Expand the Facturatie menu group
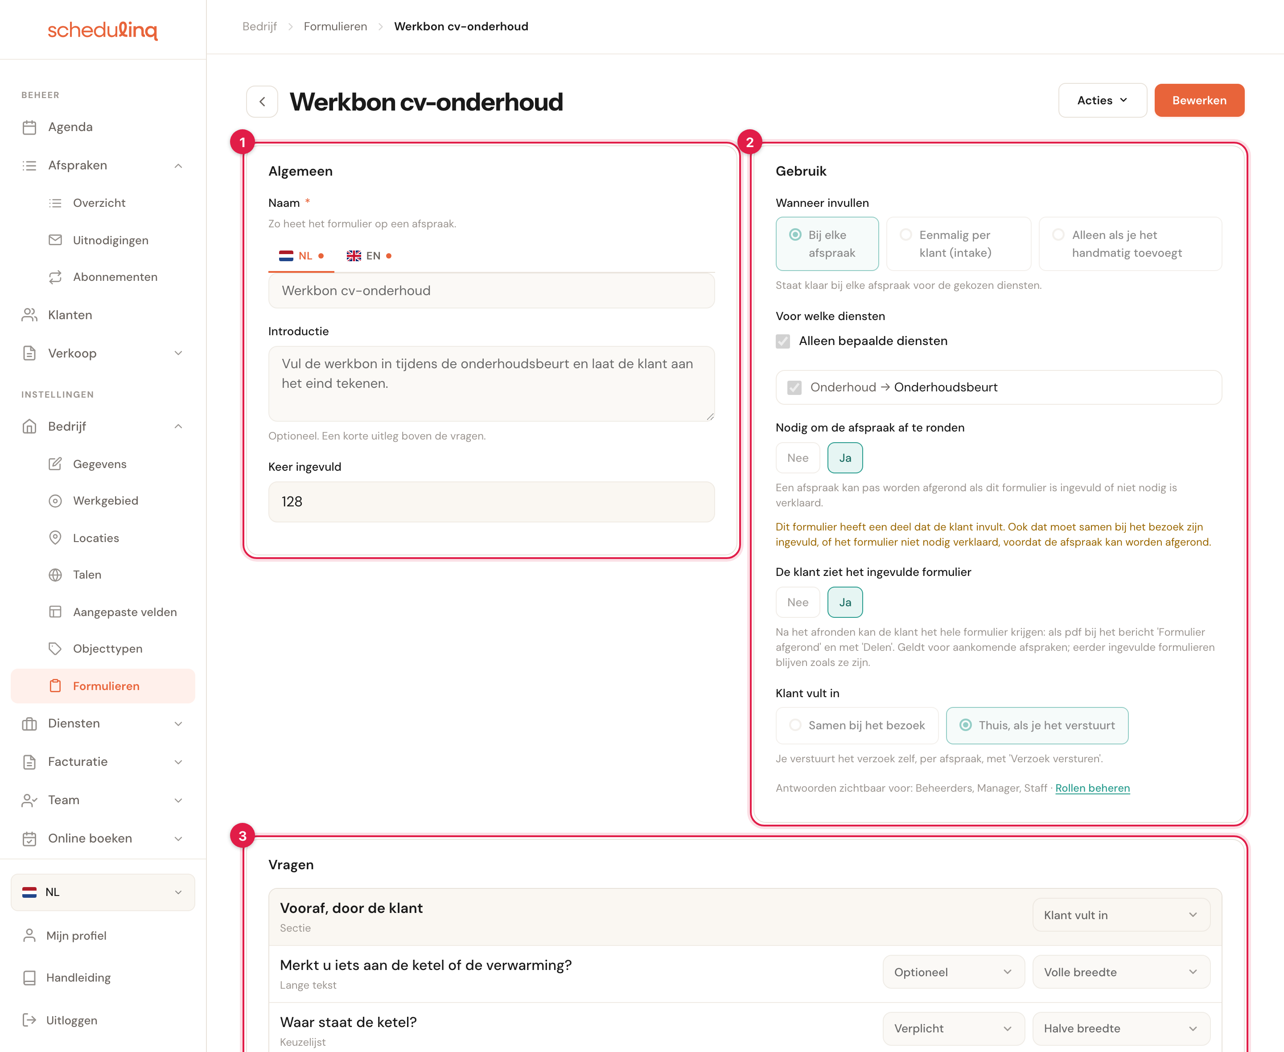Screen dimensions: 1284x1052 point(178,762)
